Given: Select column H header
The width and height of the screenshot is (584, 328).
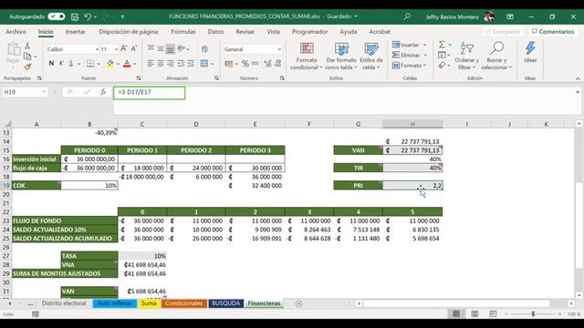Looking at the screenshot, I should pyautogui.click(x=412, y=124).
